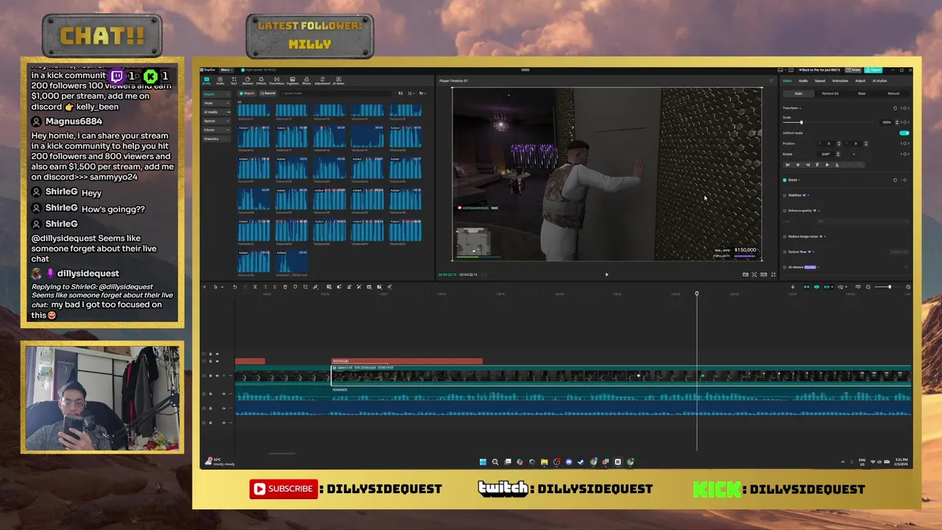Viewport: 942px width, 530px height.
Task: Open the Text tool tab
Action: point(234,80)
